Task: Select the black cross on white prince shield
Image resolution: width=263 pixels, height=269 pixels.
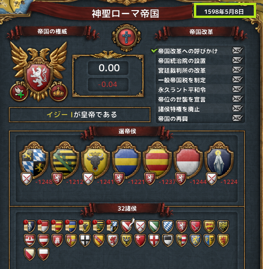Action: coord(85,240)
